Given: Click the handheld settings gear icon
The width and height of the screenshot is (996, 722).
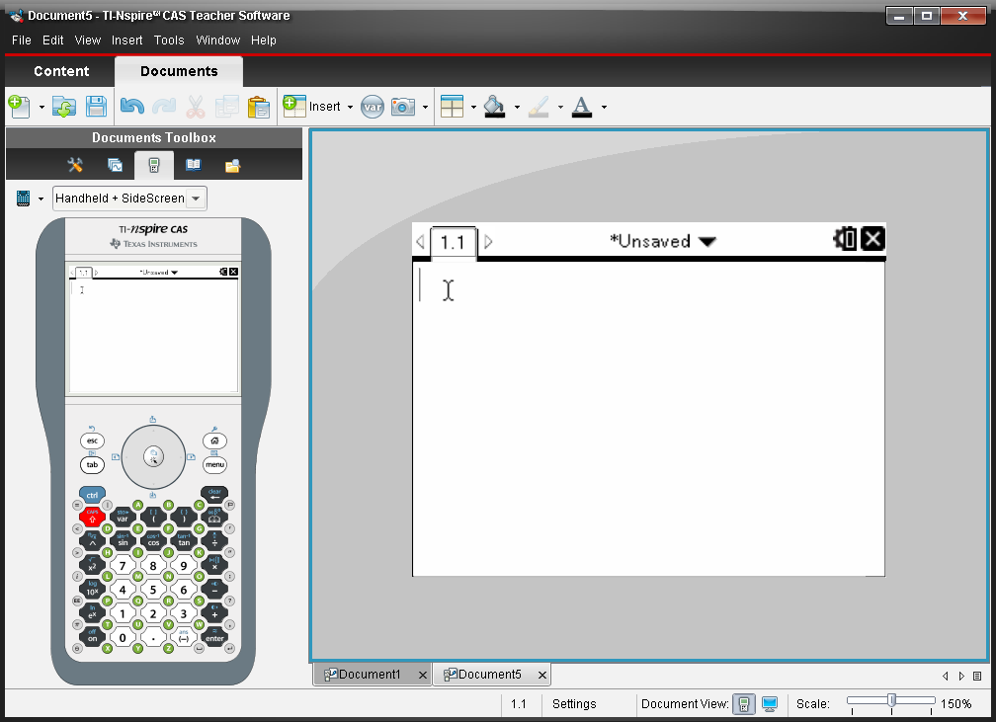Looking at the screenshot, I should point(845,239).
